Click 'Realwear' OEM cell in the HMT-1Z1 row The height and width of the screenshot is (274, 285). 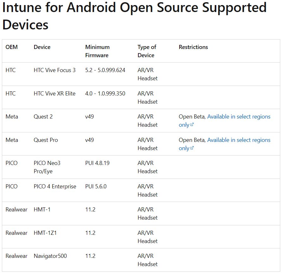(x=16, y=233)
